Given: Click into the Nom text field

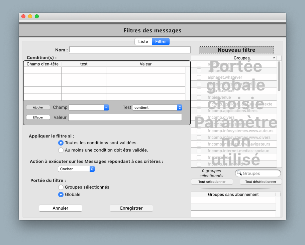Looking at the screenshot, I should coord(130,50).
